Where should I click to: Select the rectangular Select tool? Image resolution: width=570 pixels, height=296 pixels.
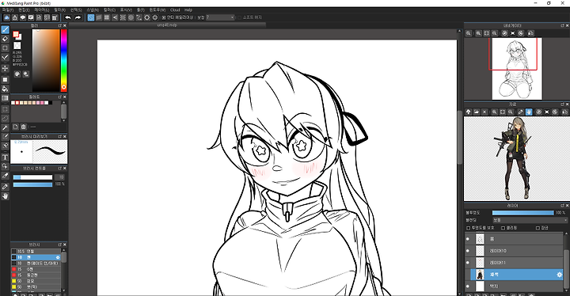(5, 108)
